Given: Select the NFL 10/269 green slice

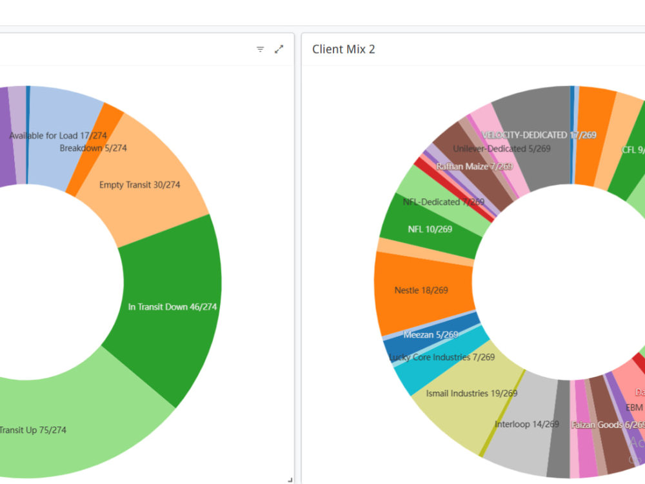Looking at the screenshot, I should click(430, 229).
